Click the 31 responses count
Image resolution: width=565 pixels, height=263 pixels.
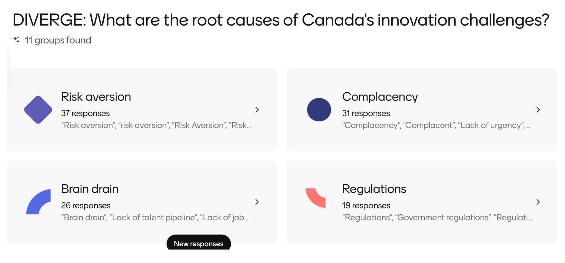coord(366,113)
